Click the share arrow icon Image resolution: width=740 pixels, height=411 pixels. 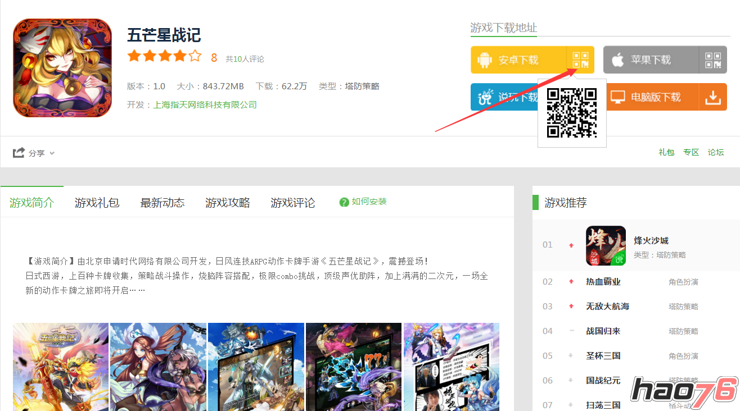[19, 152]
